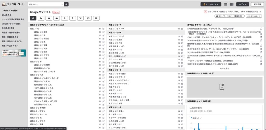Screen dimensions: 266x130
Task: Re-search icon for 減塩レシピ 腎臓 row
Action: pos(100,45)
